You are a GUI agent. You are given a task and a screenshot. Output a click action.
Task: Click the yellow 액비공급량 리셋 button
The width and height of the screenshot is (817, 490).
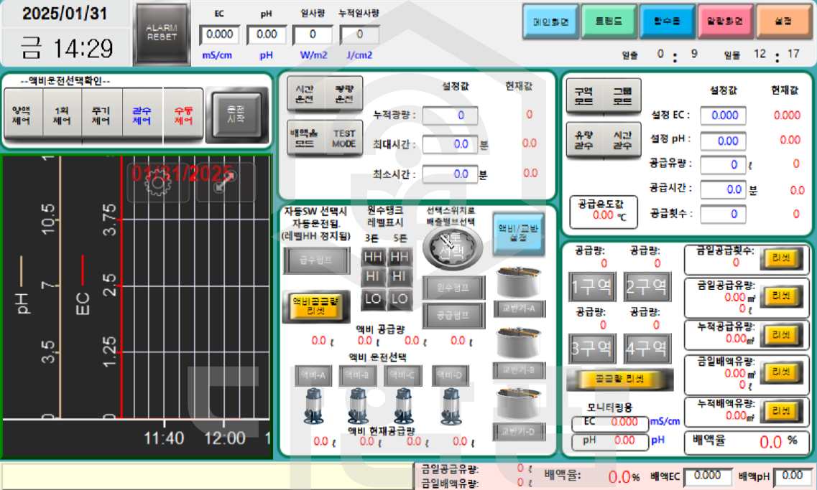click(315, 306)
